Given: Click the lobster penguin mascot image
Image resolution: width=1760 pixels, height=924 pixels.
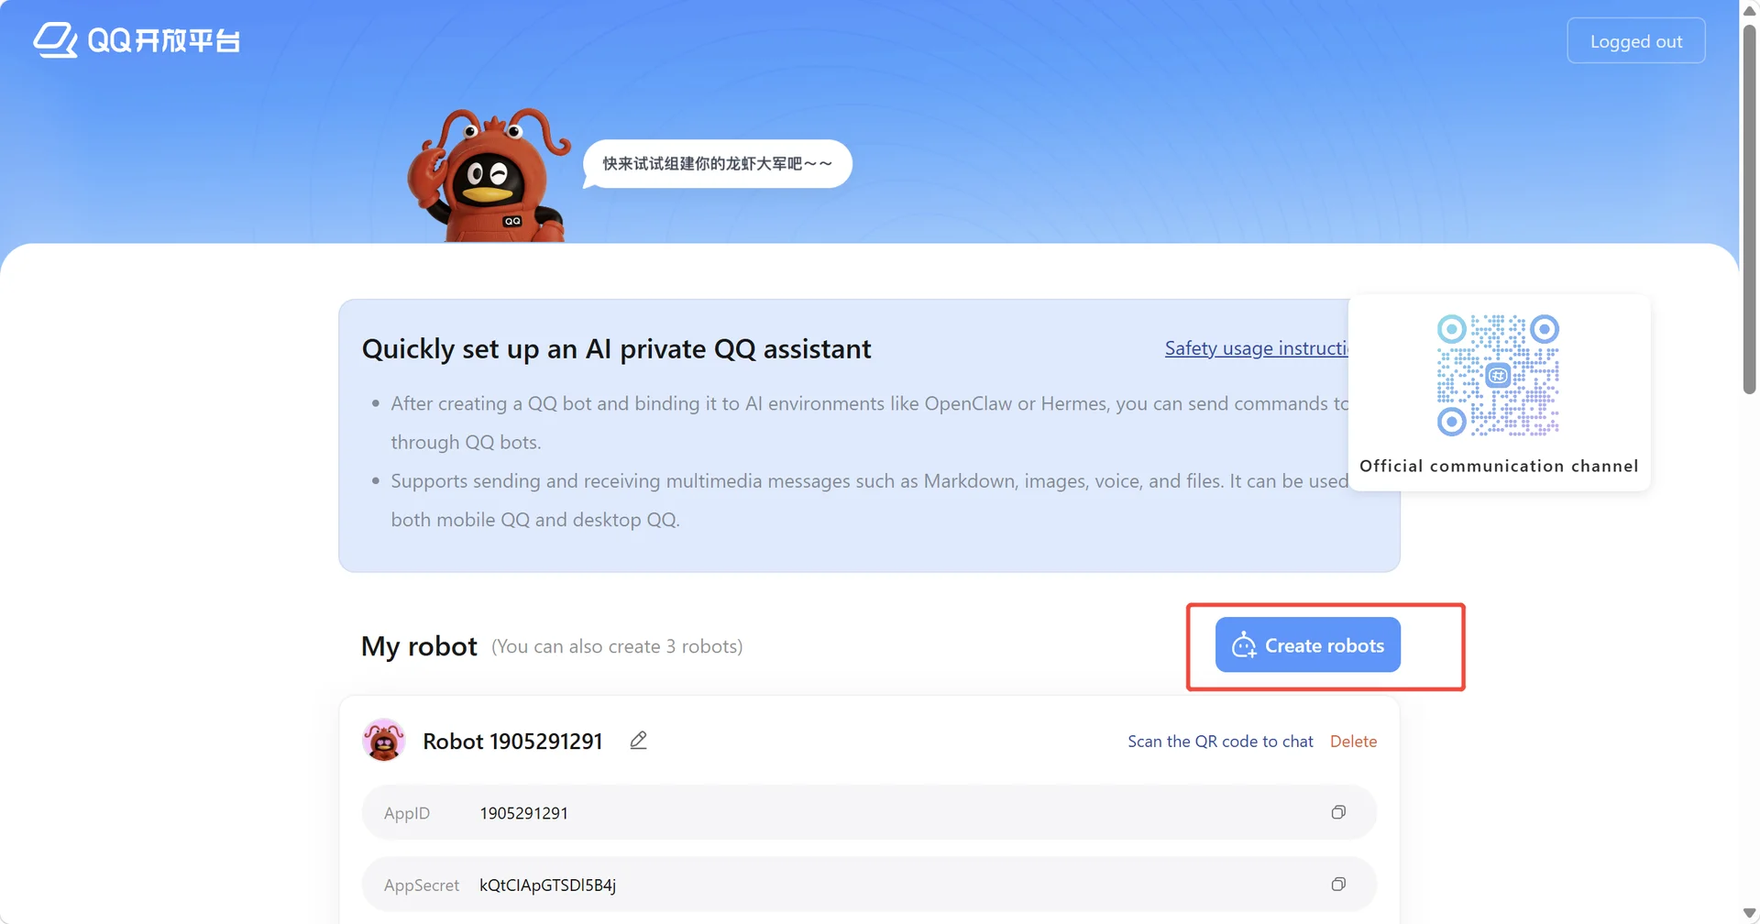Looking at the screenshot, I should 489,175.
